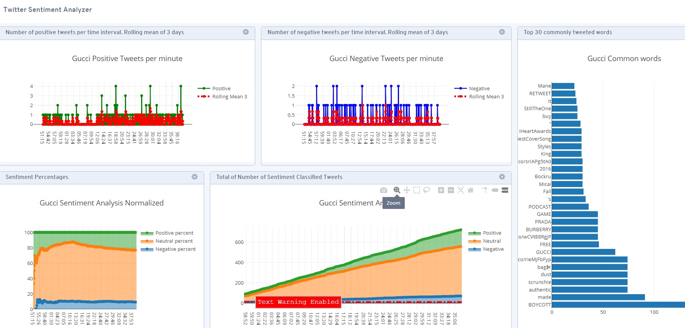Click the FREE bar in common words chart
The image size is (685, 328).
coord(575,244)
